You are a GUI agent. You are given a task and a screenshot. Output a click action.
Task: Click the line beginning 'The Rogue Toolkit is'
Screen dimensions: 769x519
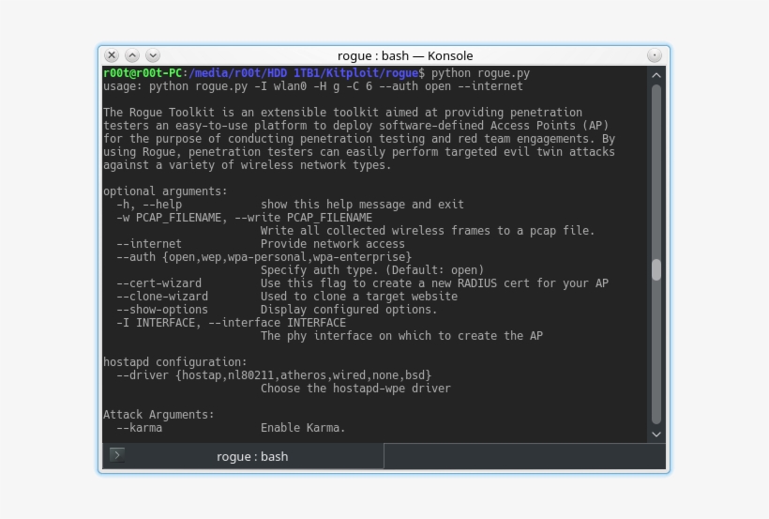(x=342, y=113)
